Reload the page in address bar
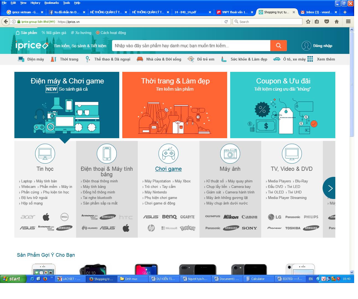Image resolution: width=358 pixels, height=299 pixels. coord(226,22)
